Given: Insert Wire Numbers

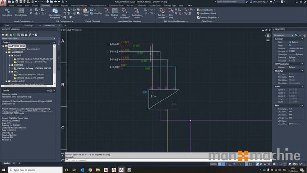Looking at the screenshot, I should coord(124,13).
